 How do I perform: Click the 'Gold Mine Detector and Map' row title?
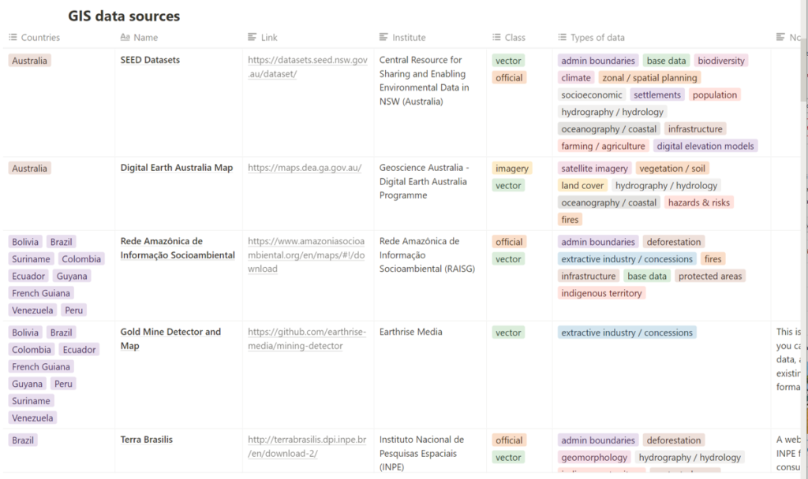[x=170, y=339]
